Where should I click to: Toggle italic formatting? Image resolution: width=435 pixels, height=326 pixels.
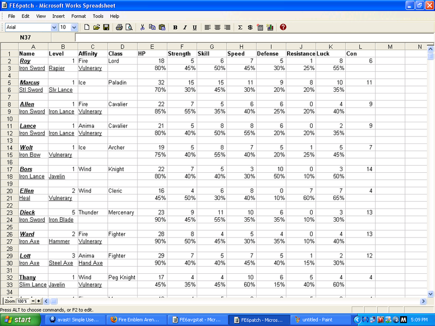click(185, 27)
